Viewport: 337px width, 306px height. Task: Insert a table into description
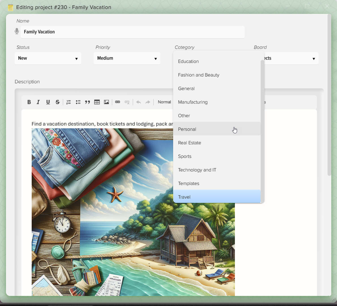[97, 102]
